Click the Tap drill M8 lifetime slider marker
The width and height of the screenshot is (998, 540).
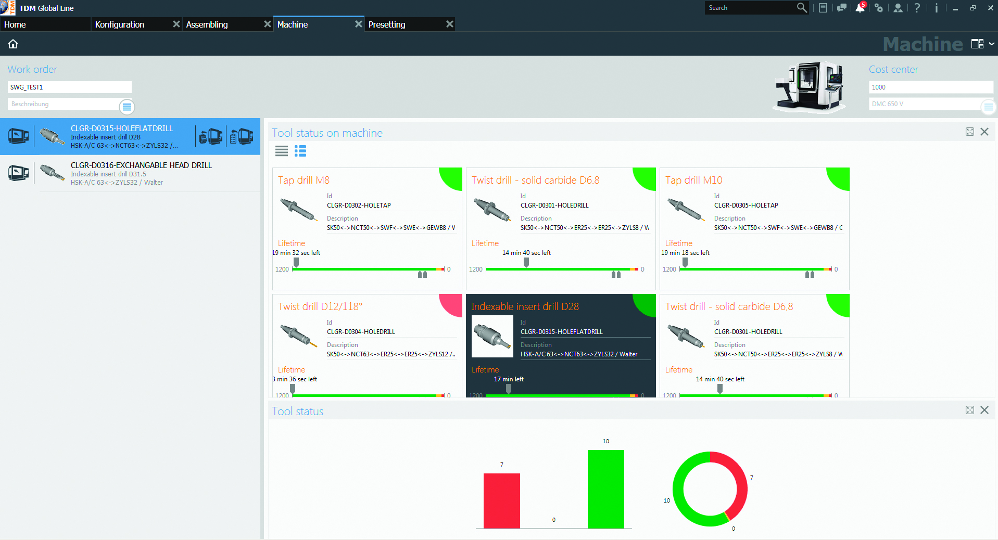[x=296, y=263]
